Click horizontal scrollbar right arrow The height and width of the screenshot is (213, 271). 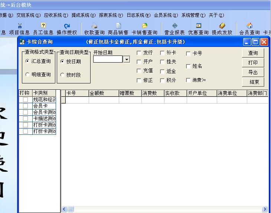265,209
